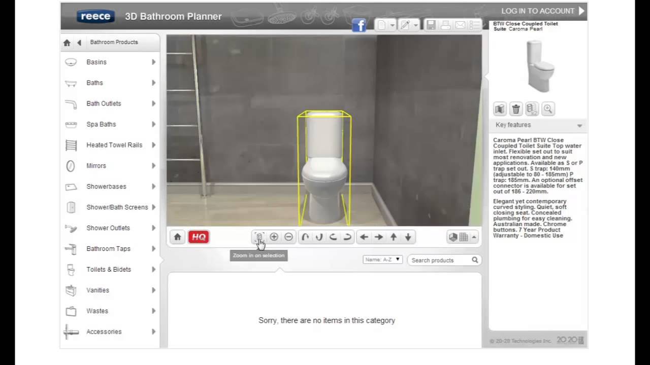This screenshot has height=365, width=650.
Task: Expand view options small up arrow
Action: pos(474,237)
